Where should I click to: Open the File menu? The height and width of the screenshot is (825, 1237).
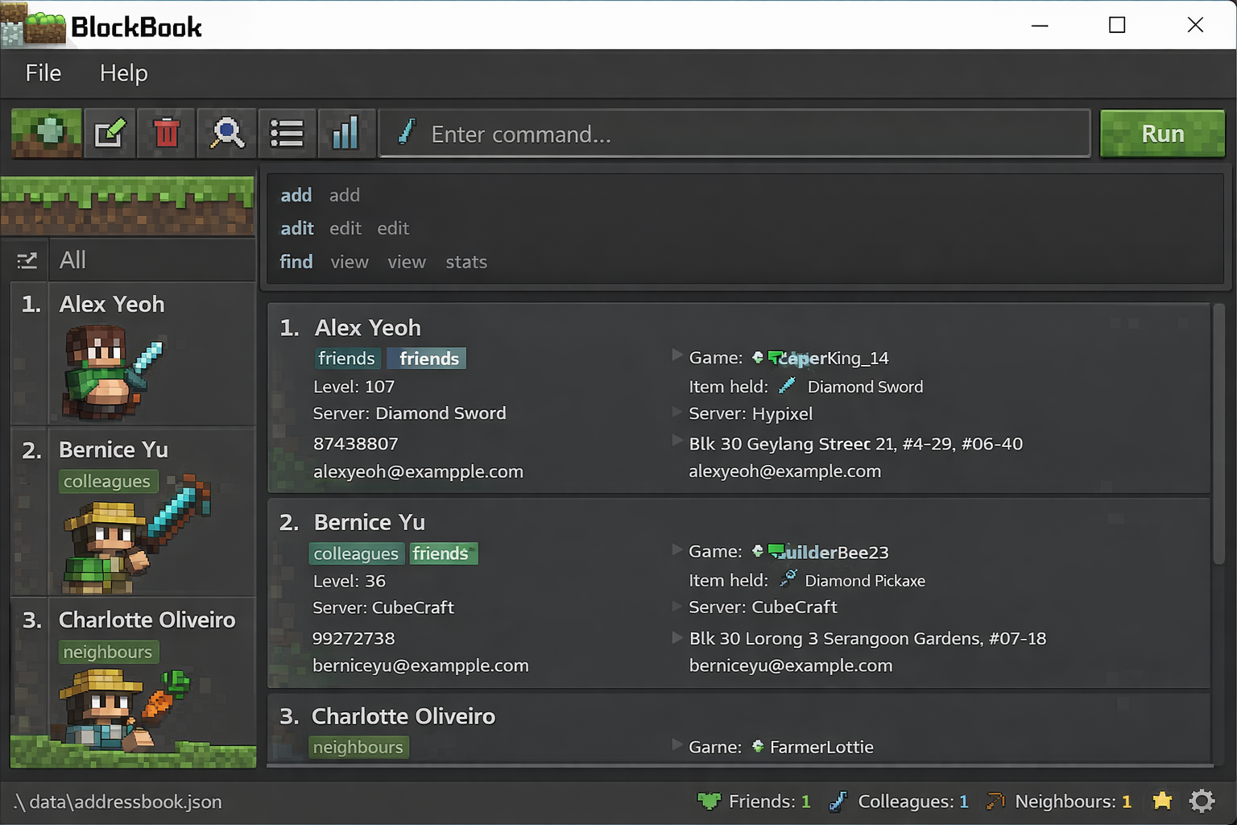[x=43, y=73]
